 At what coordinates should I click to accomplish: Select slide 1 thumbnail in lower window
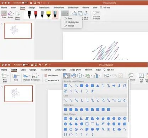coord(18,94)
